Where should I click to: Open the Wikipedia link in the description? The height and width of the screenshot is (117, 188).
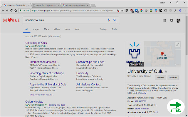pyautogui.click(x=142, y=93)
